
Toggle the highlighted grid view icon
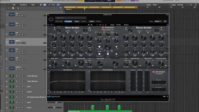click(45, 5)
